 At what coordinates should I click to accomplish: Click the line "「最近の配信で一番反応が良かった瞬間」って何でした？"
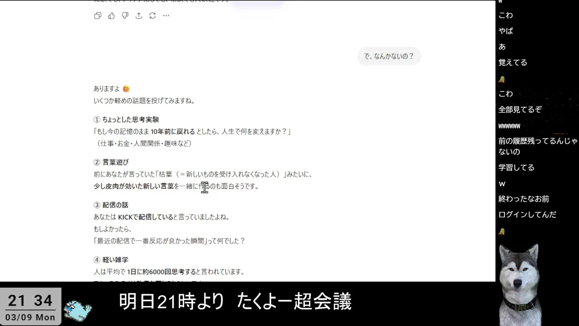tap(169, 241)
